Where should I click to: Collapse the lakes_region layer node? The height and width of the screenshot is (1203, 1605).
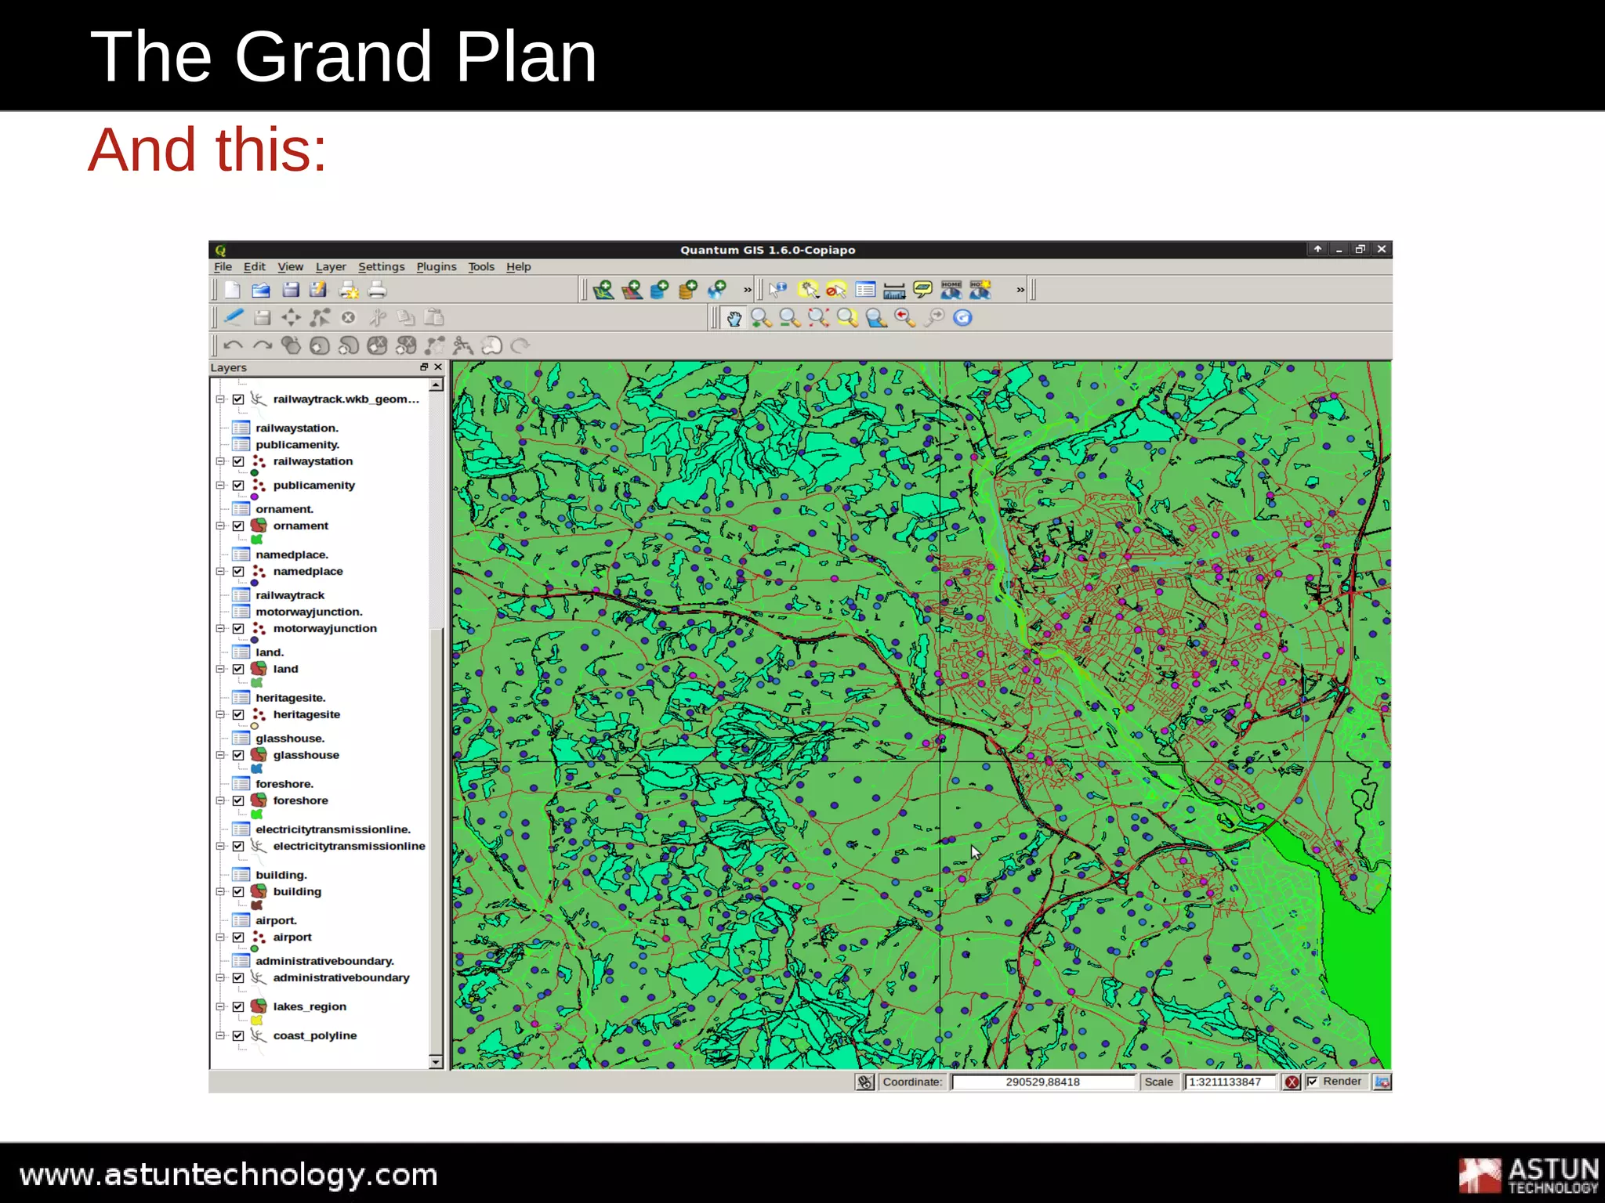(x=220, y=1007)
